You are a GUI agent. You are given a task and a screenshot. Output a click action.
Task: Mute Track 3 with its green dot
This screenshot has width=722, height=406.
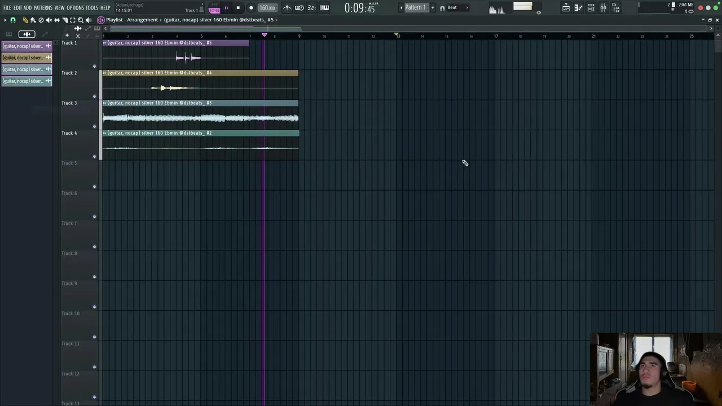tap(94, 126)
